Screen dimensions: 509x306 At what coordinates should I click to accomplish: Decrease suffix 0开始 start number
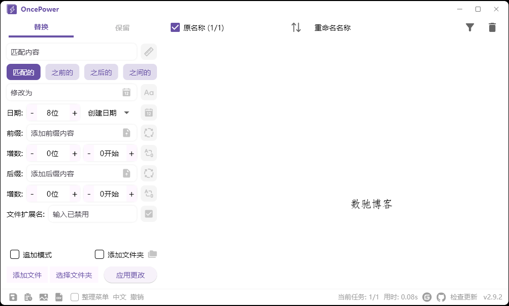(89, 194)
